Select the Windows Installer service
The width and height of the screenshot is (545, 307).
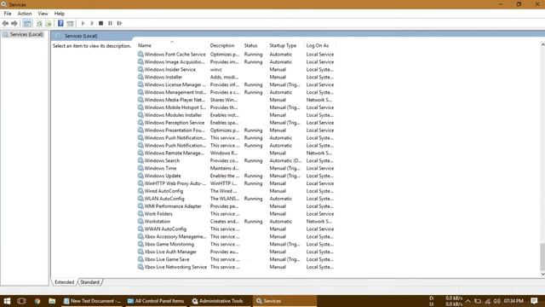pyautogui.click(x=236, y=78)
